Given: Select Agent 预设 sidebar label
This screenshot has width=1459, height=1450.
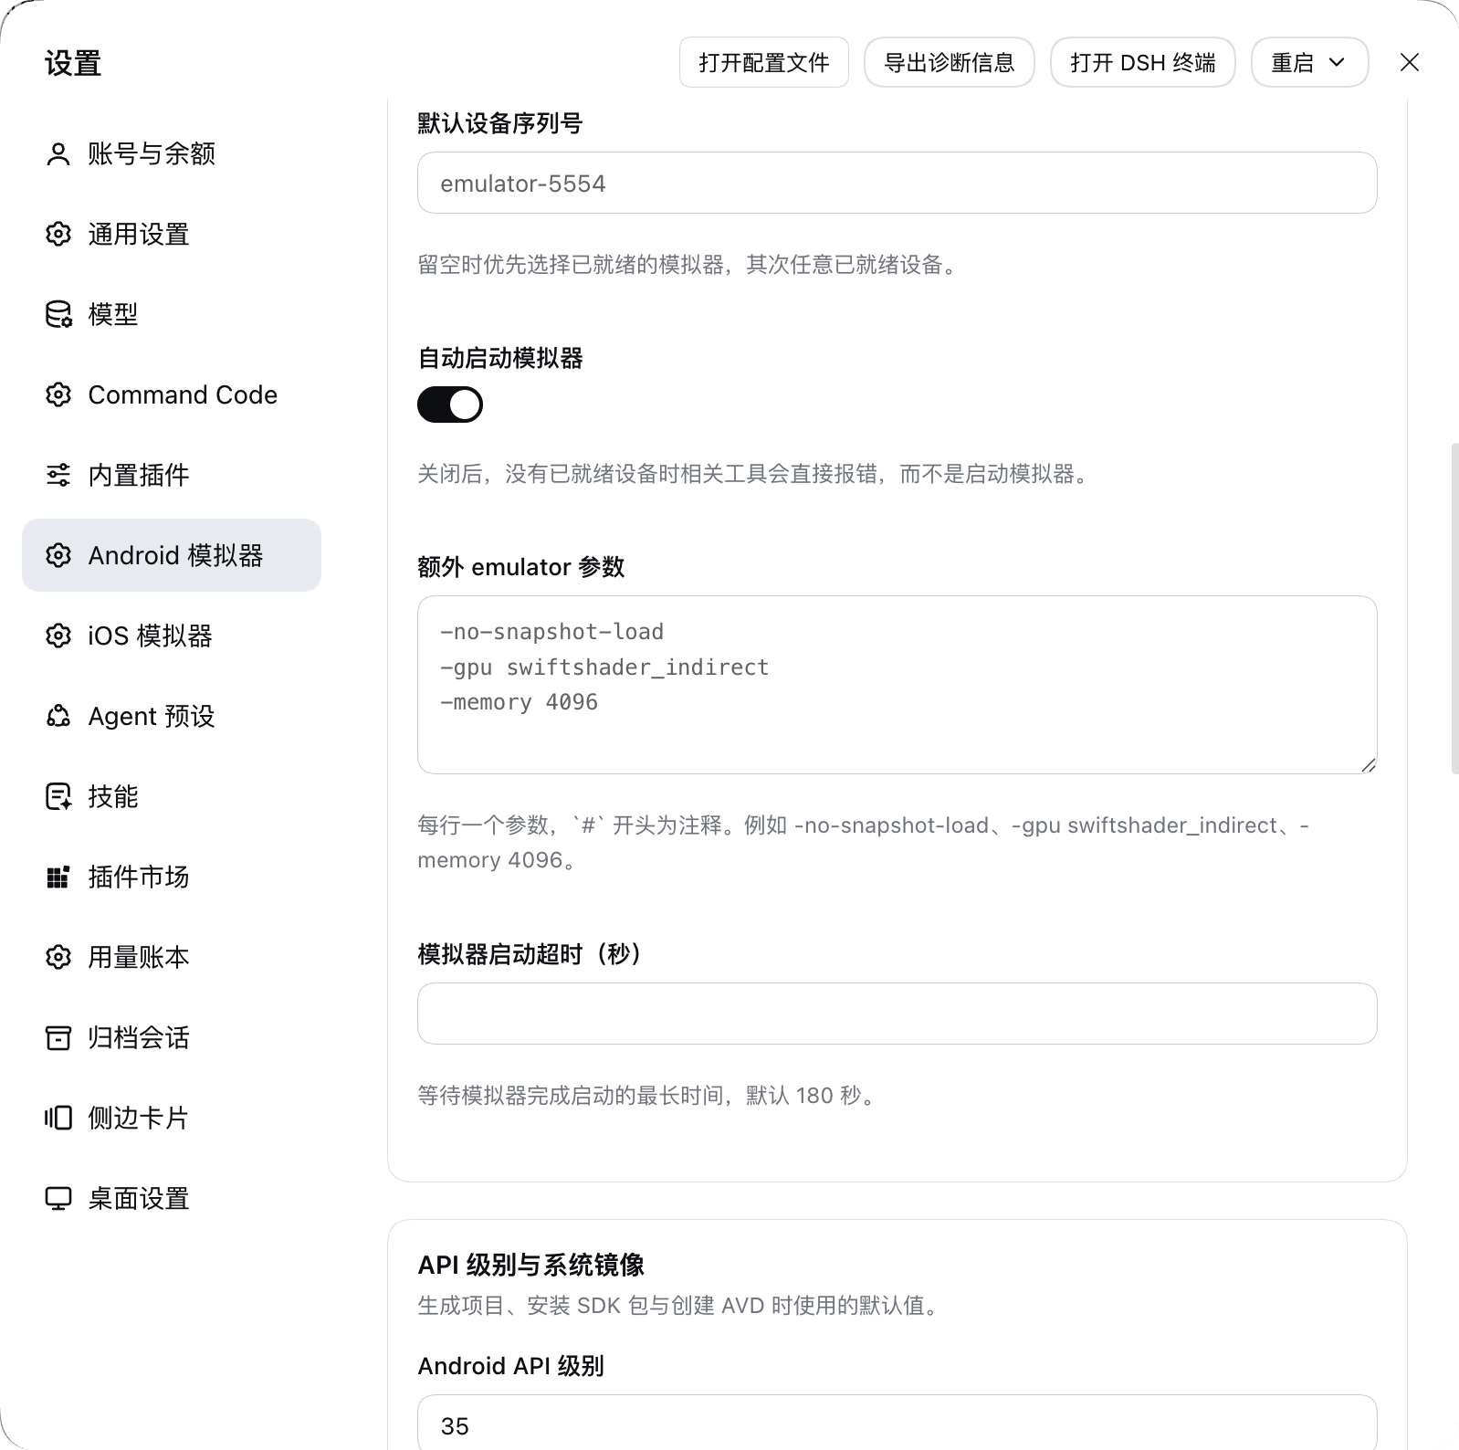Looking at the screenshot, I should pos(152,717).
